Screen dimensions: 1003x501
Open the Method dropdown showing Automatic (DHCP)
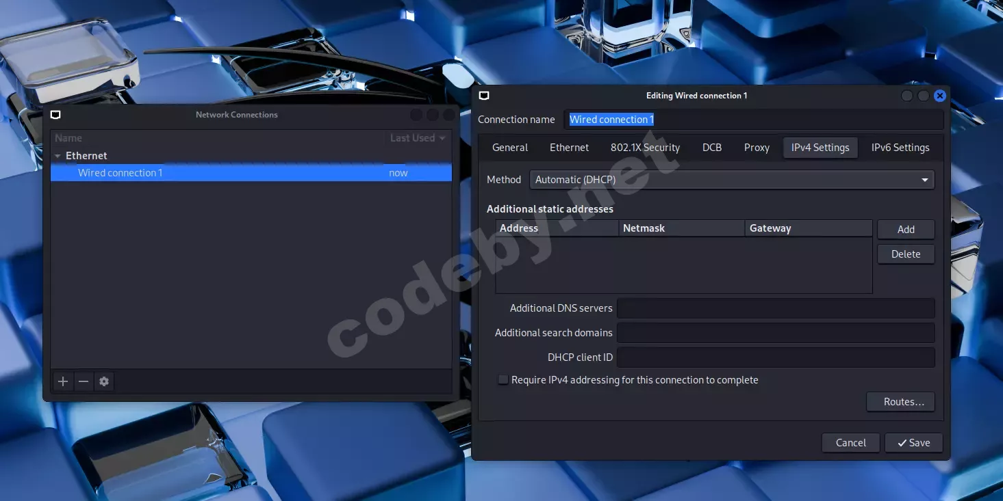[x=732, y=180]
